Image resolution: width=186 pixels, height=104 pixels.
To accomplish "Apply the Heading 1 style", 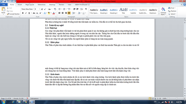I will coord(104,11).
